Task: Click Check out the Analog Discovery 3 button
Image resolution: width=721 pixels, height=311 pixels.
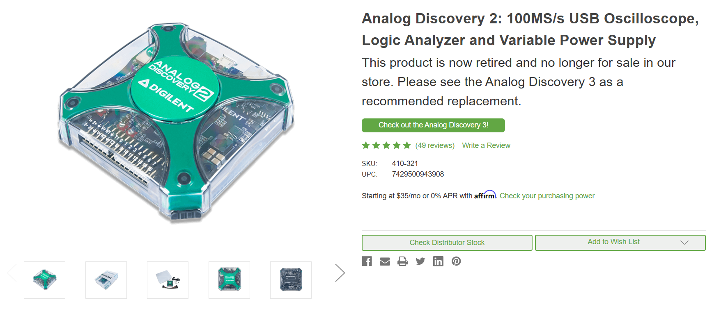Action: tap(433, 125)
